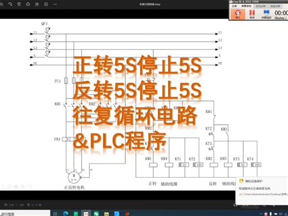This screenshot has height=216, width=288.
Task: Open File Explorer folder icon on taskbar
Action: (x=106, y=214)
